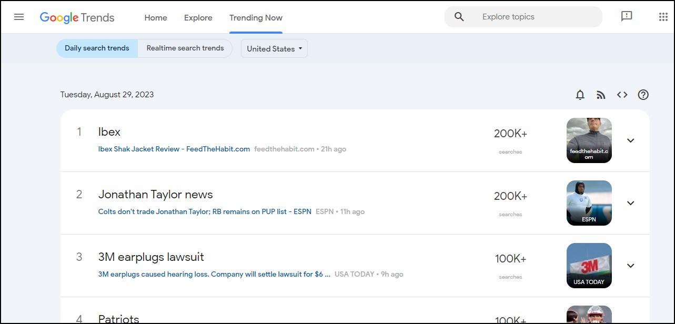Expand the Jonathan Taylor news row
Image resolution: width=675 pixels, height=324 pixels.
[631, 203]
